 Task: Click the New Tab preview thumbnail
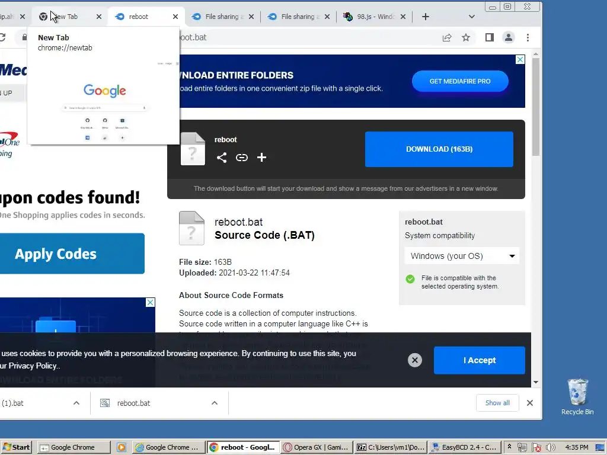point(104,102)
